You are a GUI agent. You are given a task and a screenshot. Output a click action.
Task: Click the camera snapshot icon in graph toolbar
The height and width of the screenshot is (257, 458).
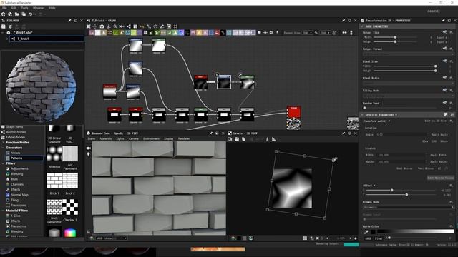pos(102,26)
